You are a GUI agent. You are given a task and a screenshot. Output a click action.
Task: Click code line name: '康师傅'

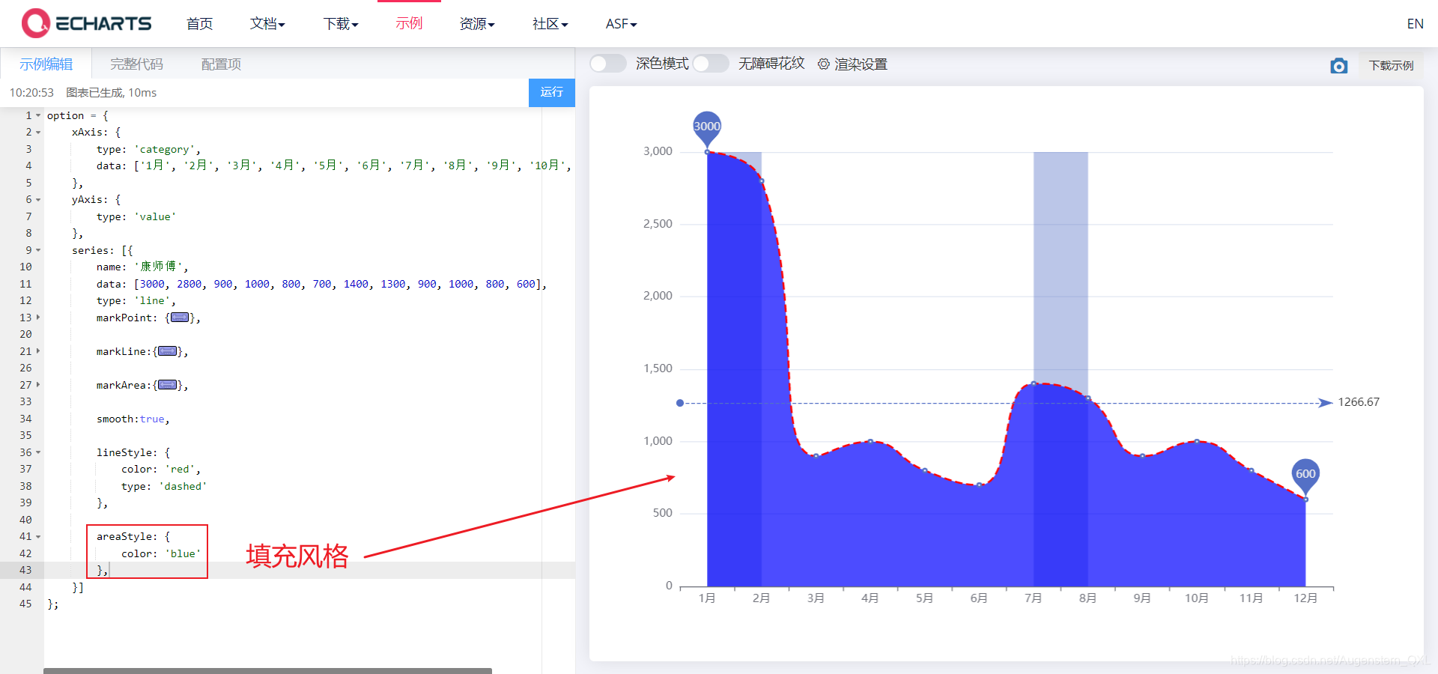point(142,267)
